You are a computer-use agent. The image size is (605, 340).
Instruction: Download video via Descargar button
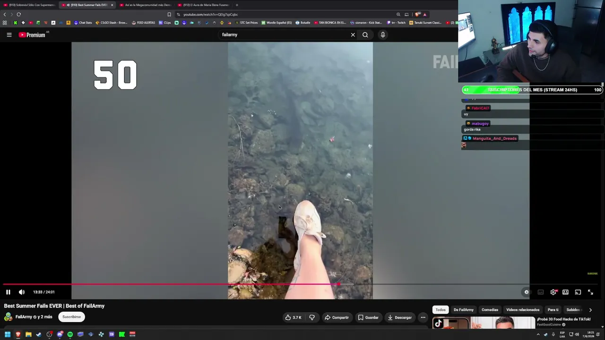400,317
